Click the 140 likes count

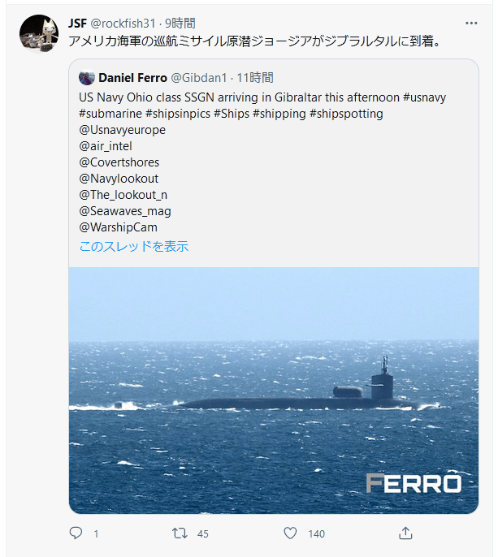(316, 533)
